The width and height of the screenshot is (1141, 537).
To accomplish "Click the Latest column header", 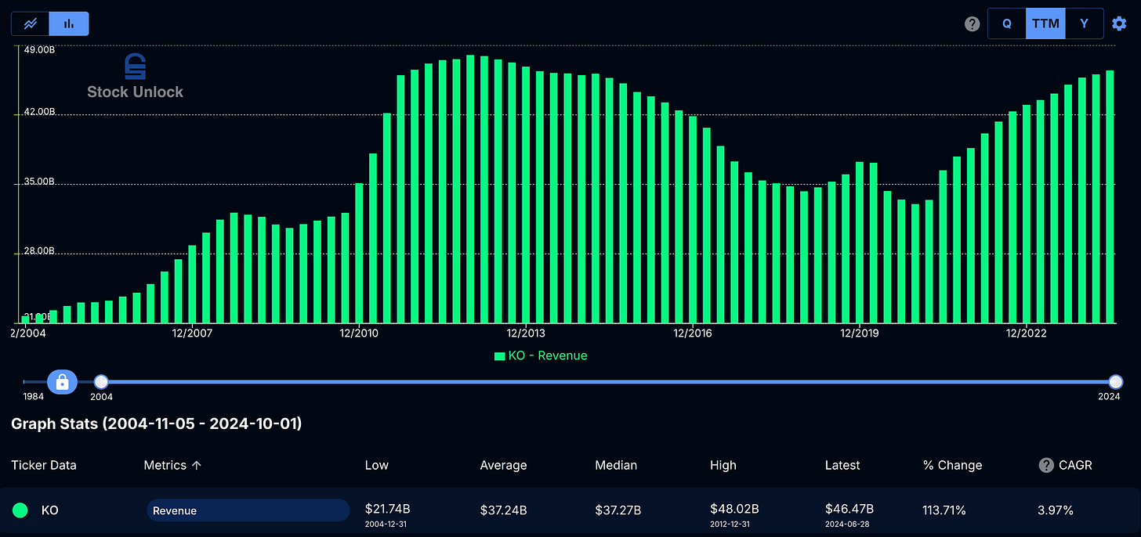I will click(842, 465).
